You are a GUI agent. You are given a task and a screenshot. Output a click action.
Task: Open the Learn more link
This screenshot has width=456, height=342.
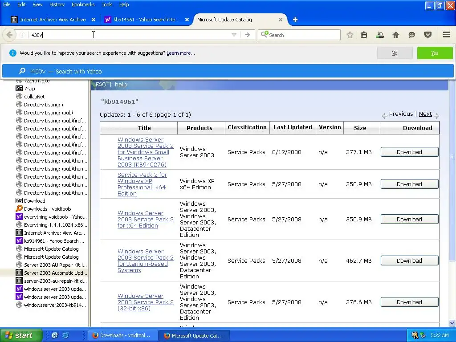point(181,53)
